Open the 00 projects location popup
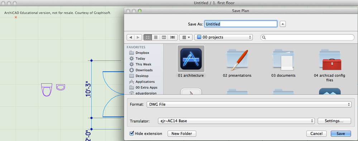 pos(224,37)
